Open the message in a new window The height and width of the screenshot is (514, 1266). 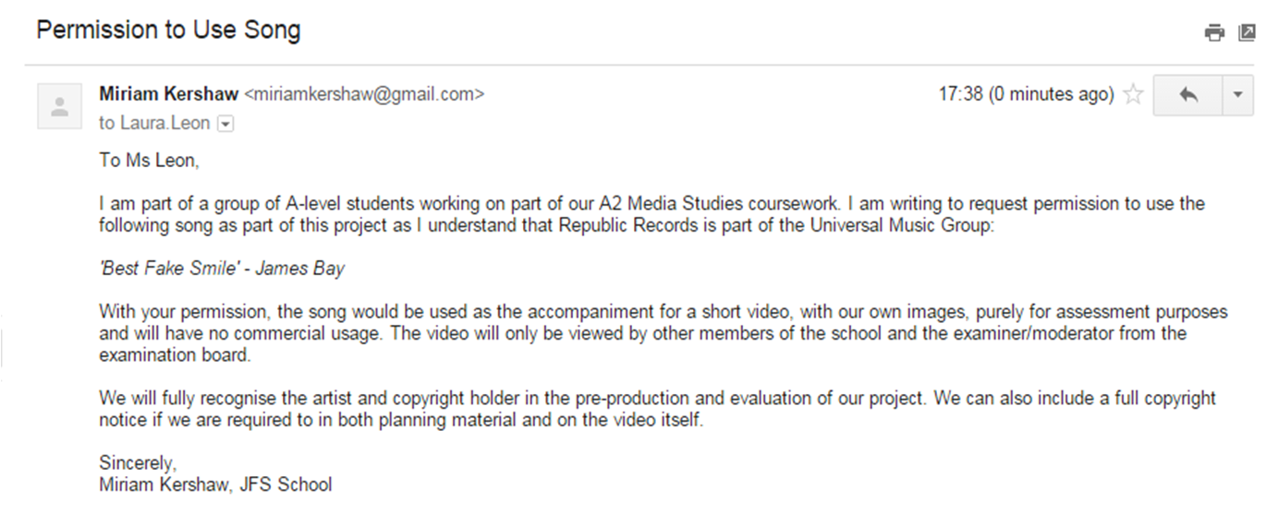pyautogui.click(x=1247, y=33)
